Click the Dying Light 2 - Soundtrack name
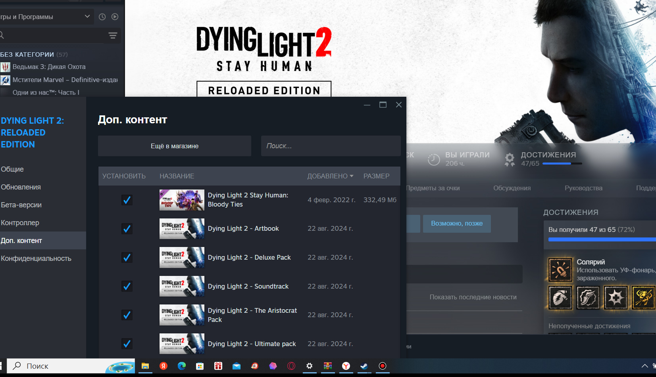 [x=248, y=286]
